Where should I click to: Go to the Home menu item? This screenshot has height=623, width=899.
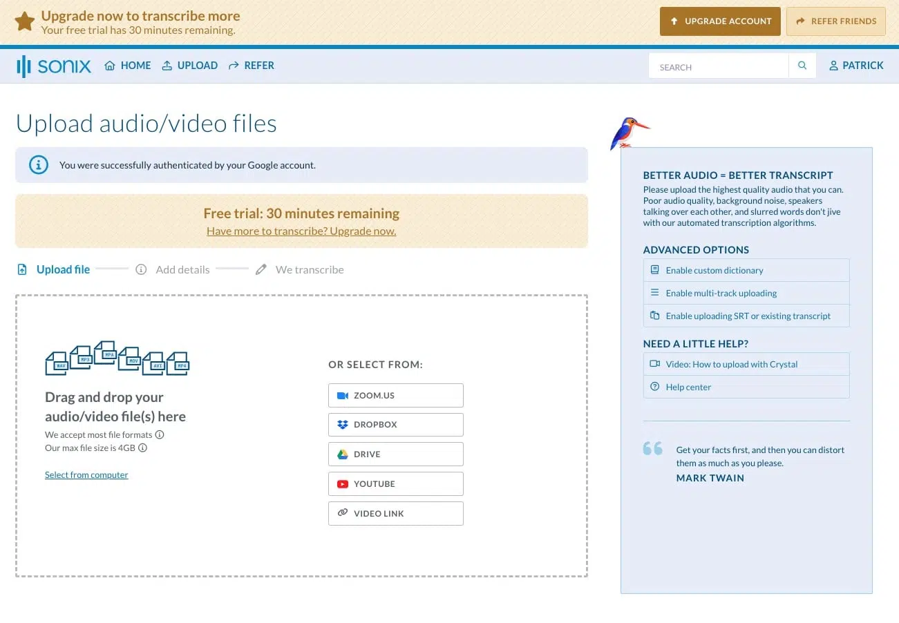pyautogui.click(x=127, y=65)
